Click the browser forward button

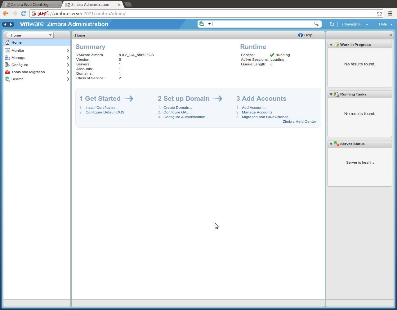pyautogui.click(x=15, y=13)
